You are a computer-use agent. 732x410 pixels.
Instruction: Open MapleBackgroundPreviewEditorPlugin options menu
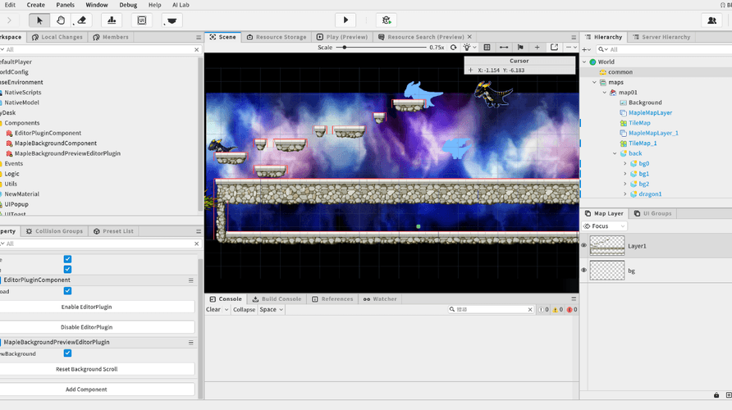(191, 343)
